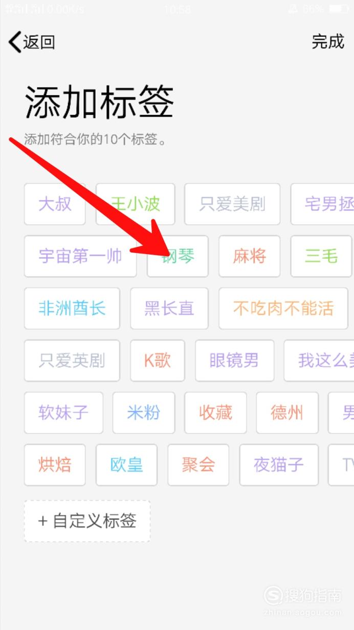Image resolution: width=354 pixels, height=630 pixels.
Task: Choose the 米粉 tag
Action: pyautogui.click(x=144, y=413)
